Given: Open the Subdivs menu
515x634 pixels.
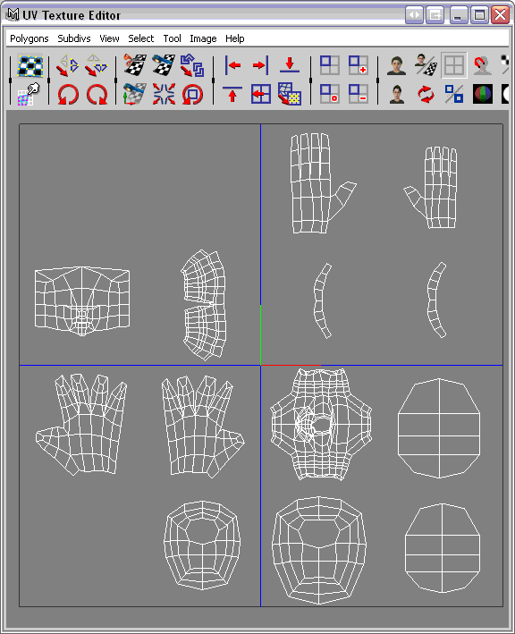Looking at the screenshot, I should pyautogui.click(x=74, y=38).
